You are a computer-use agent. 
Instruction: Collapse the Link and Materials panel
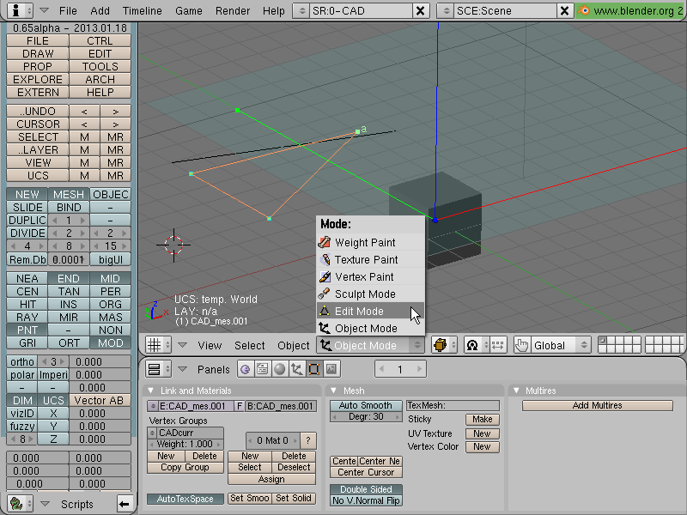151,391
